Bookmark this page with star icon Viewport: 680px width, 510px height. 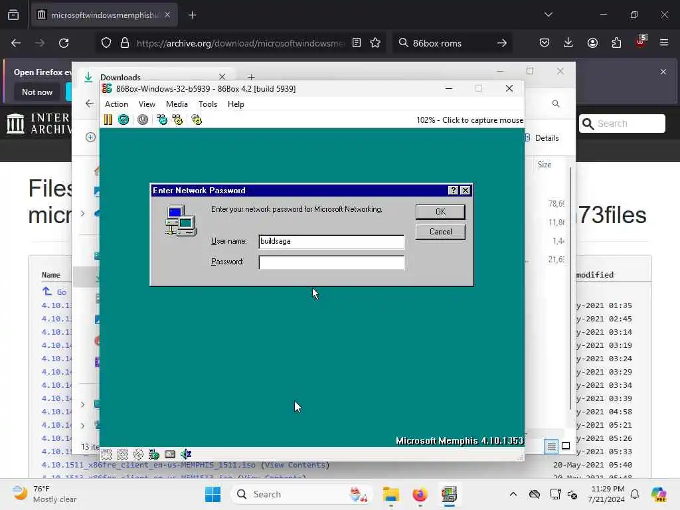point(375,43)
